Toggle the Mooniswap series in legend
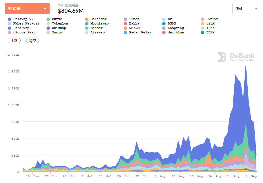The image size is (263, 183). click(x=97, y=23)
